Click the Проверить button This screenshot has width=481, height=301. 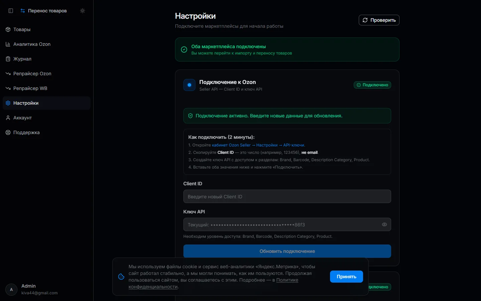tap(379, 20)
